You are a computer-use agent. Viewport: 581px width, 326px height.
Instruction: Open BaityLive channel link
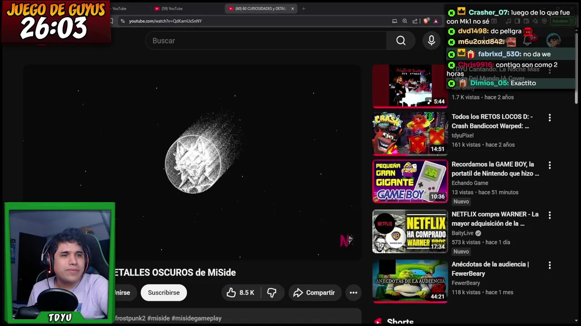[462, 233]
